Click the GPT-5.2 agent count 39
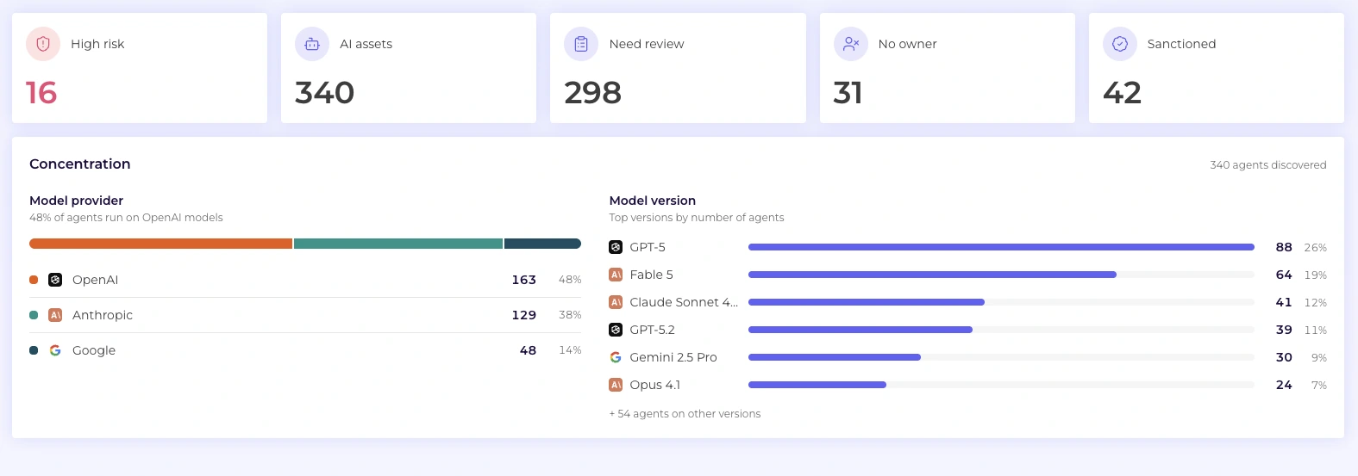 pyautogui.click(x=1284, y=330)
